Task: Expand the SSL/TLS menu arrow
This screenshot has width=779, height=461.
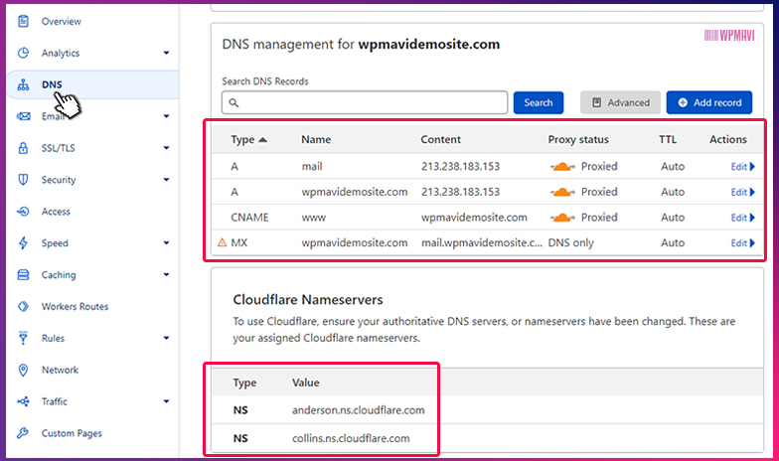Action: coord(167,147)
